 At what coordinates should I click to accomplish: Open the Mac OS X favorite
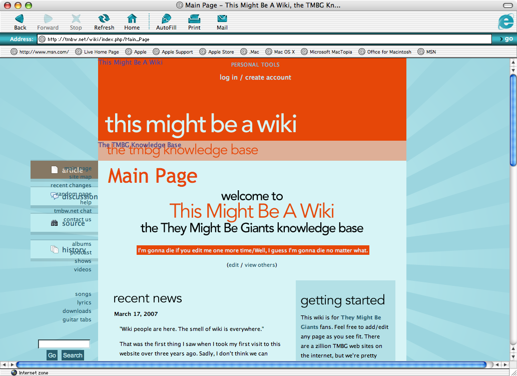coord(280,52)
